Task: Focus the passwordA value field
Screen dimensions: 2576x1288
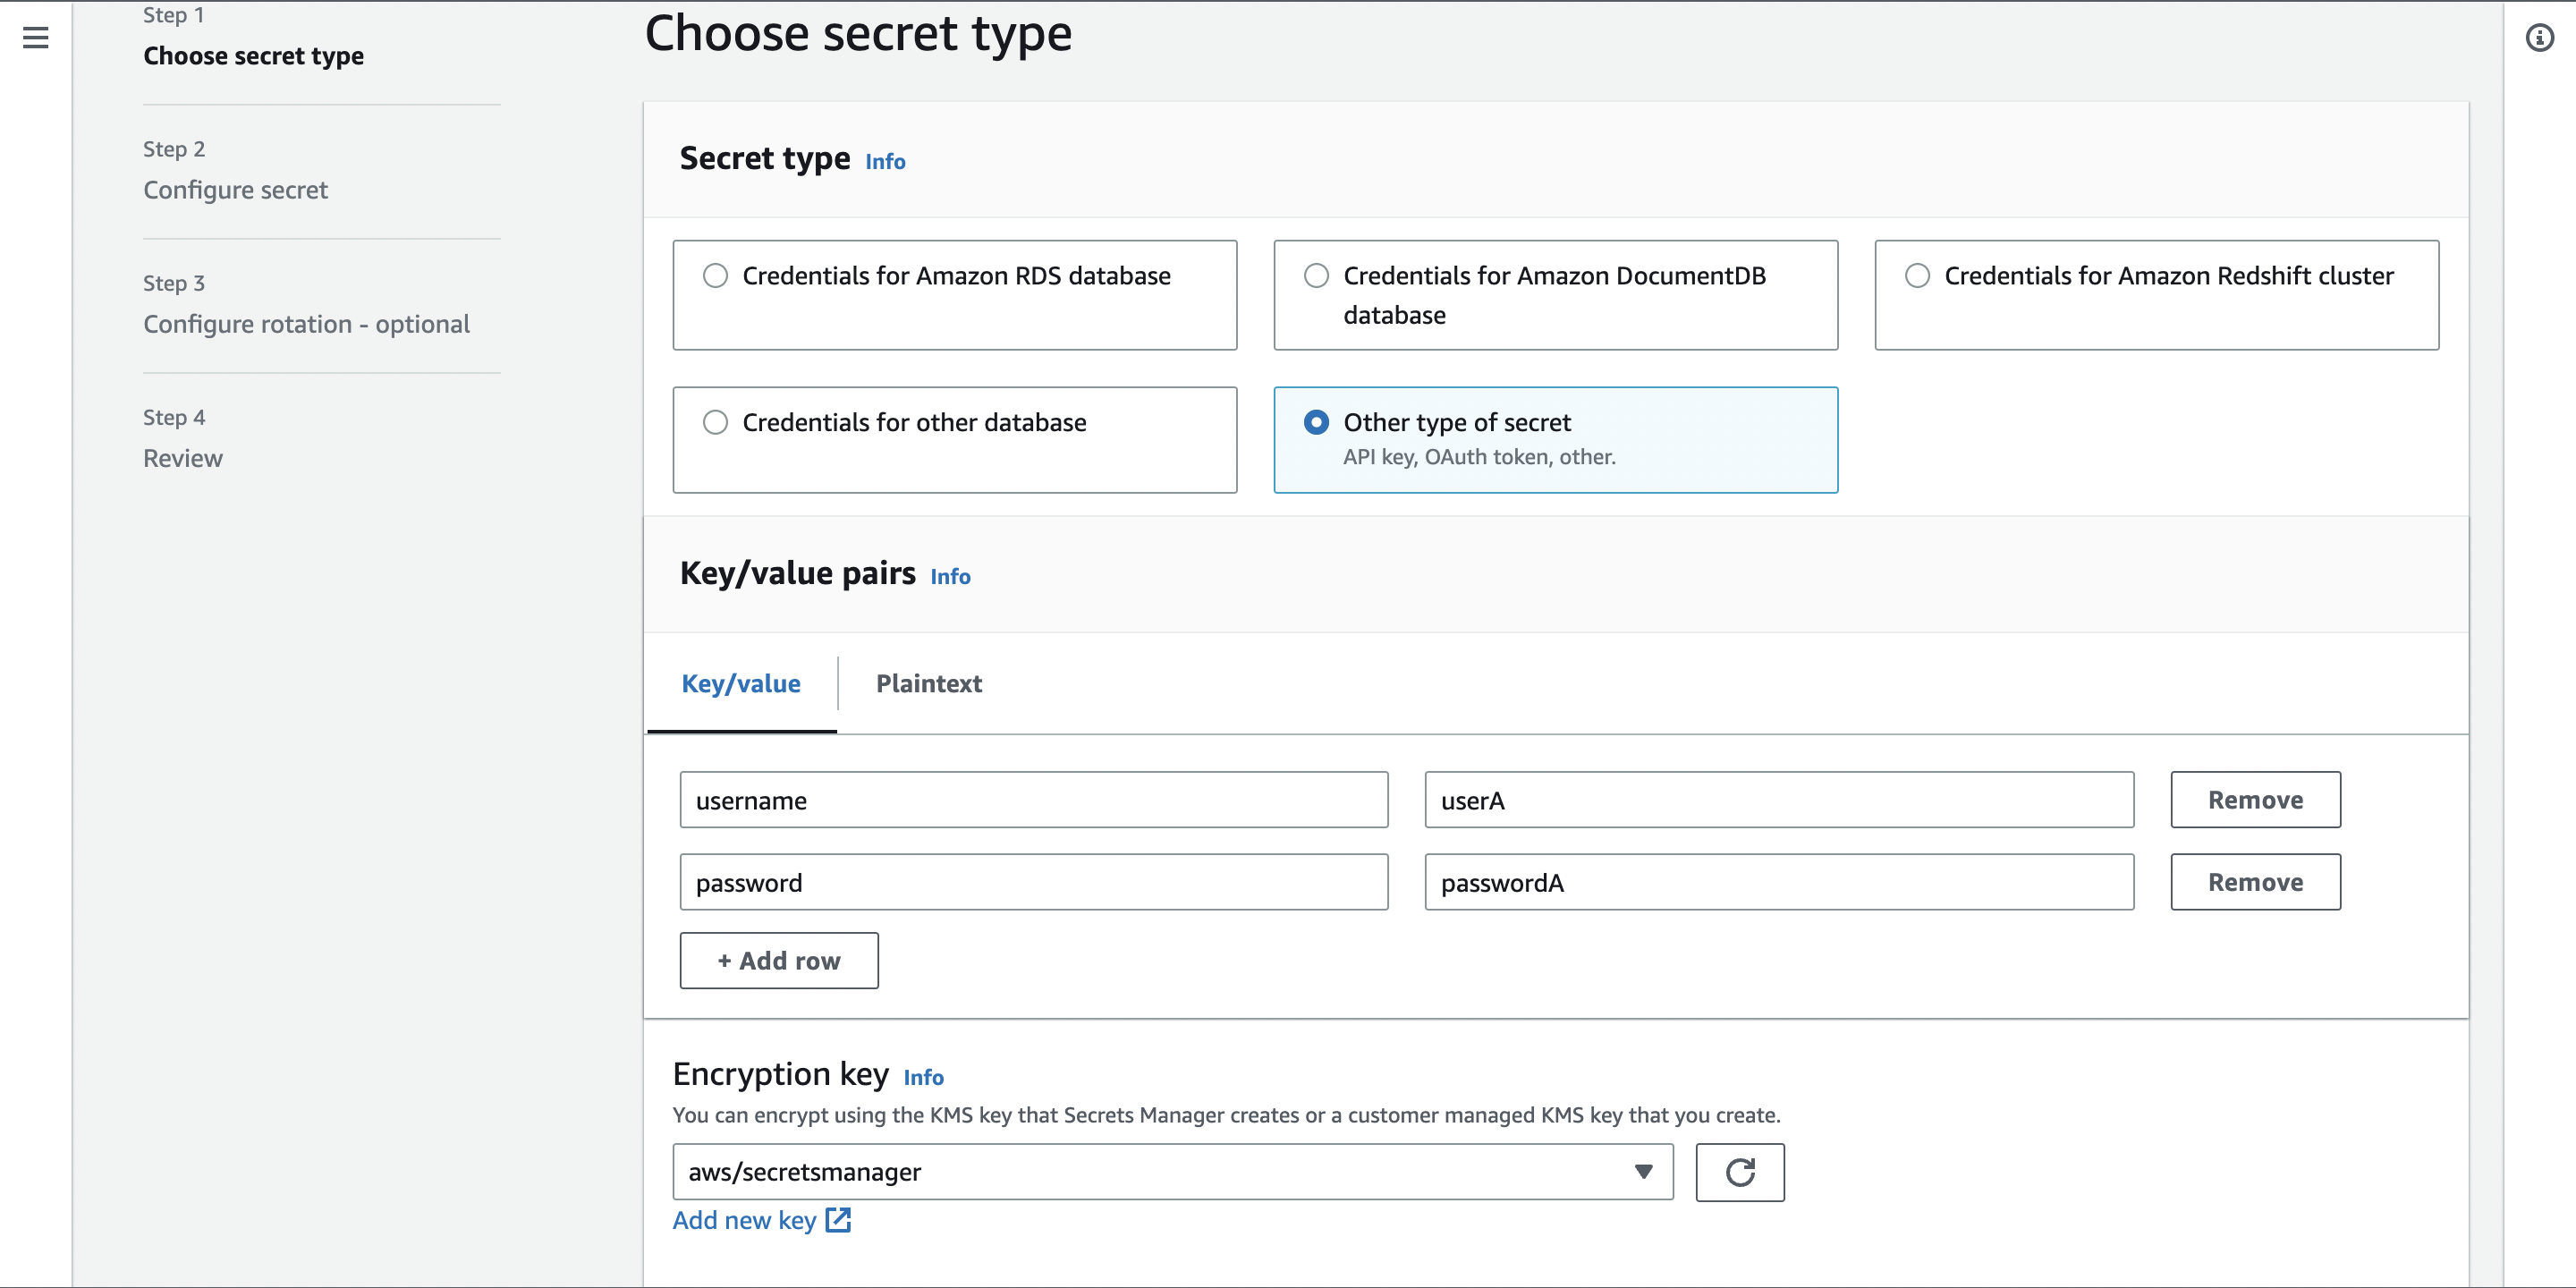Action: 1779,882
